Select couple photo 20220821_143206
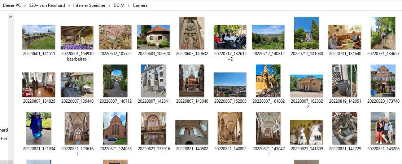Image resolution: width=402 pixels, height=164 pixels. coord(383,128)
